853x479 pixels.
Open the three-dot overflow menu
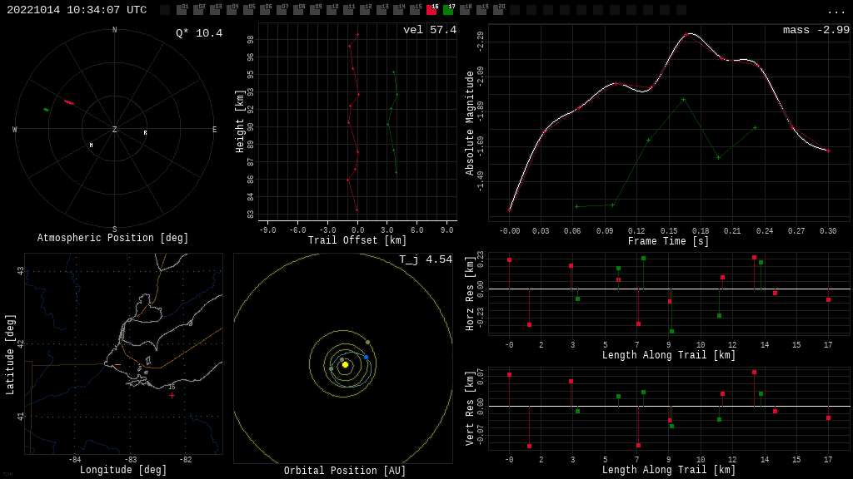(x=836, y=12)
